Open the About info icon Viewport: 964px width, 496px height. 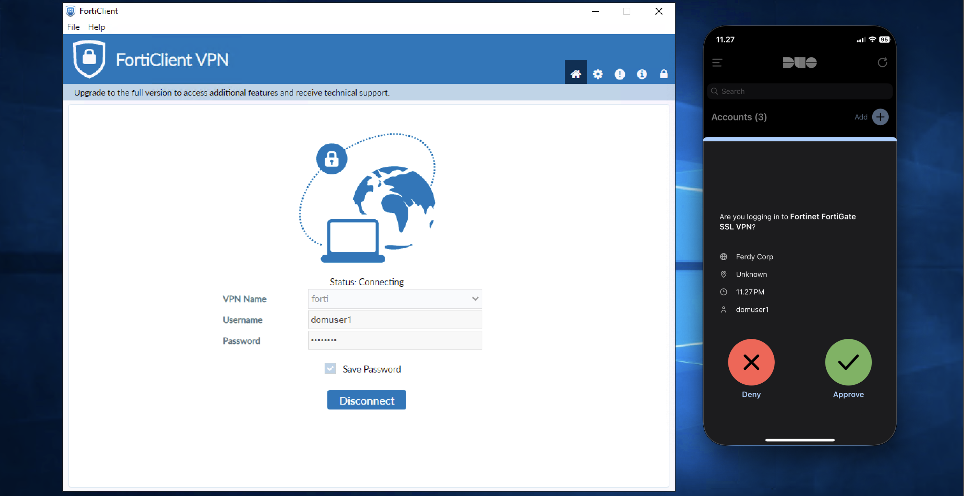tap(642, 74)
